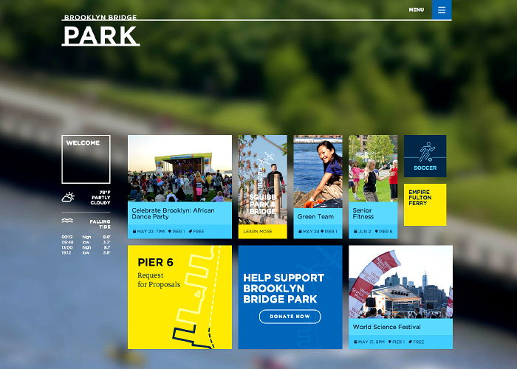Viewport: 517px width, 369px height.
Task: Click the partly cloudy weather icon
Action: pos(68,197)
